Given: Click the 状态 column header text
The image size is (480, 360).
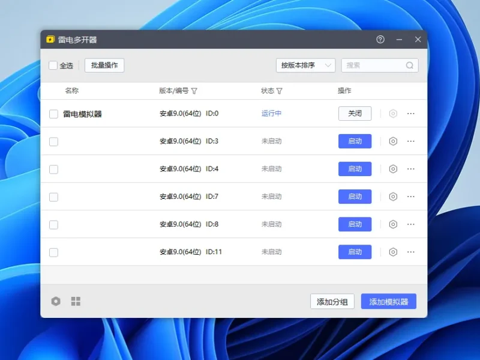Looking at the screenshot, I should click(268, 91).
